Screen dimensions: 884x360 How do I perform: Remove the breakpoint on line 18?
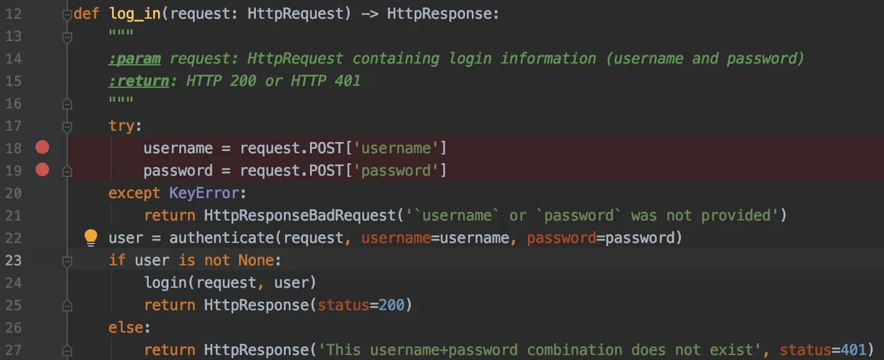(x=42, y=148)
